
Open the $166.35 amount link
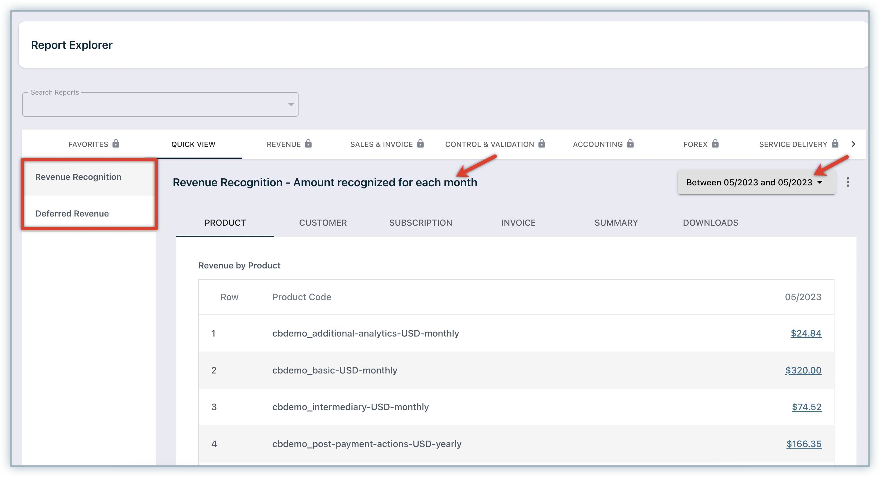pos(804,444)
